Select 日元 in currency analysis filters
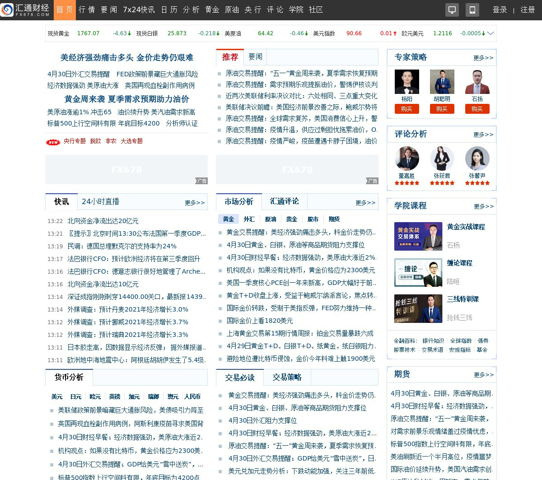The image size is (542, 480). click(x=76, y=396)
